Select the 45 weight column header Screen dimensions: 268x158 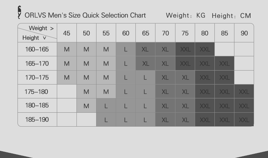[x=67, y=33]
